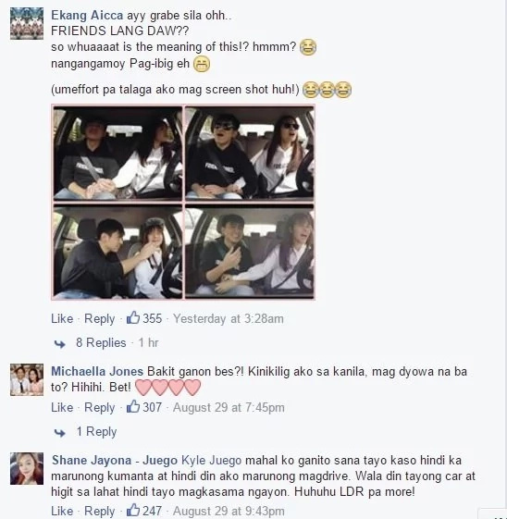This screenshot has height=519, width=507.
Task: Click the thumbs-up icon showing 307 likes
Action: coord(133,406)
